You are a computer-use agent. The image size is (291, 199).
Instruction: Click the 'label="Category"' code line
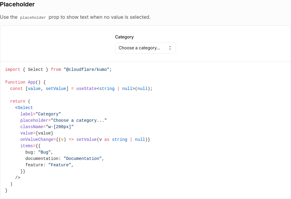(x=41, y=114)
